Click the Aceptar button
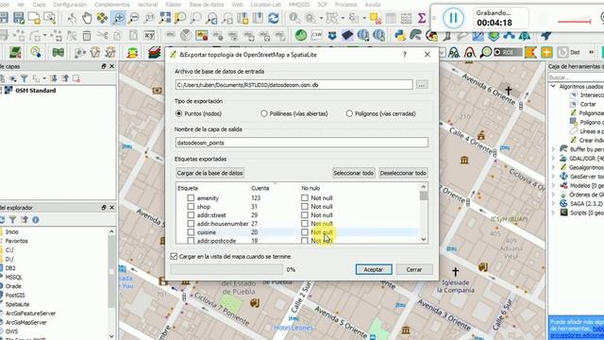604x340 pixels. [374, 269]
